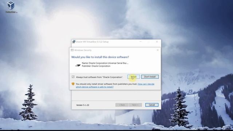This screenshot has height=131, width=233.
Task: Click the yellow shield warning icon
Action: [x=73, y=84]
